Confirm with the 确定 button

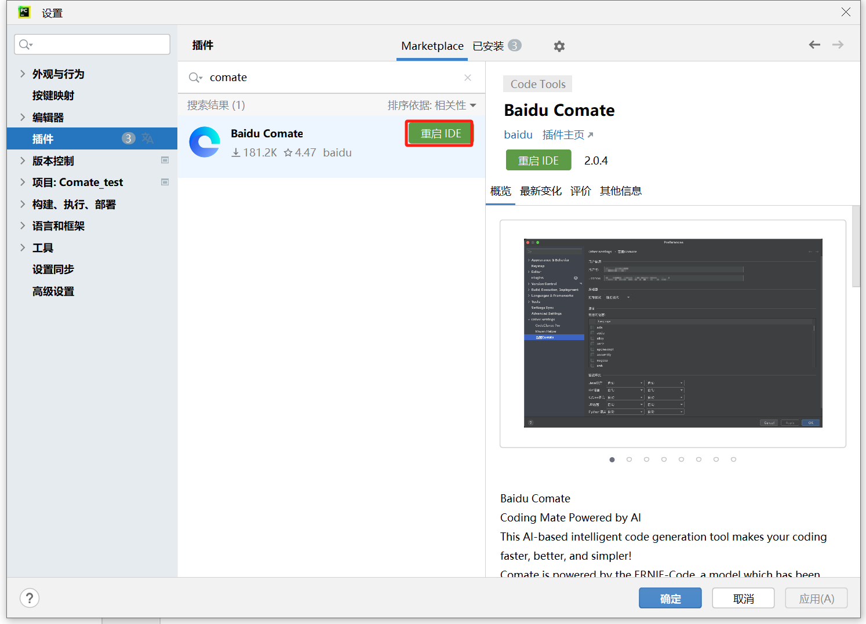(x=670, y=599)
